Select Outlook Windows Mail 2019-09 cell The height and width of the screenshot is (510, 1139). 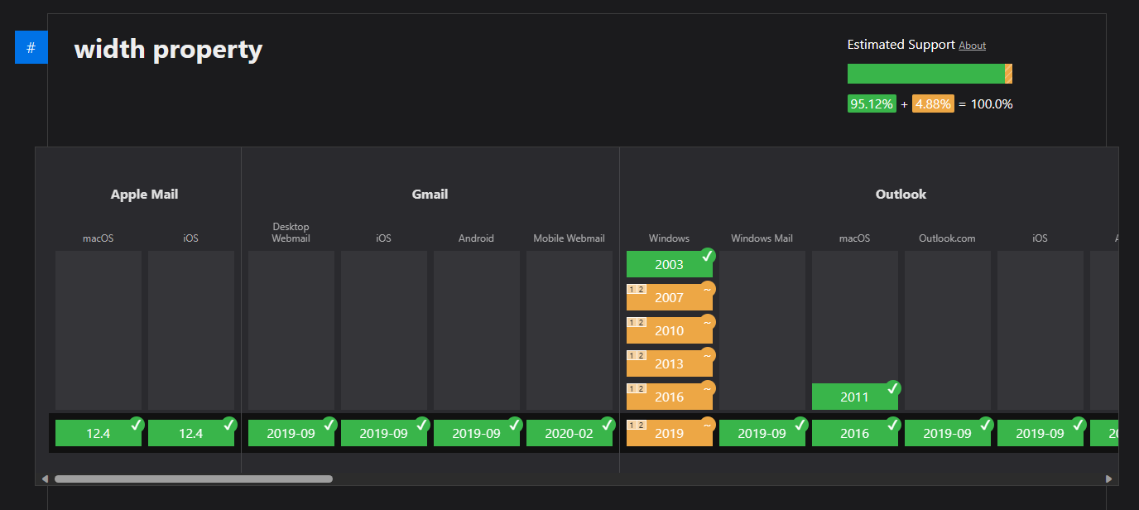coord(762,433)
